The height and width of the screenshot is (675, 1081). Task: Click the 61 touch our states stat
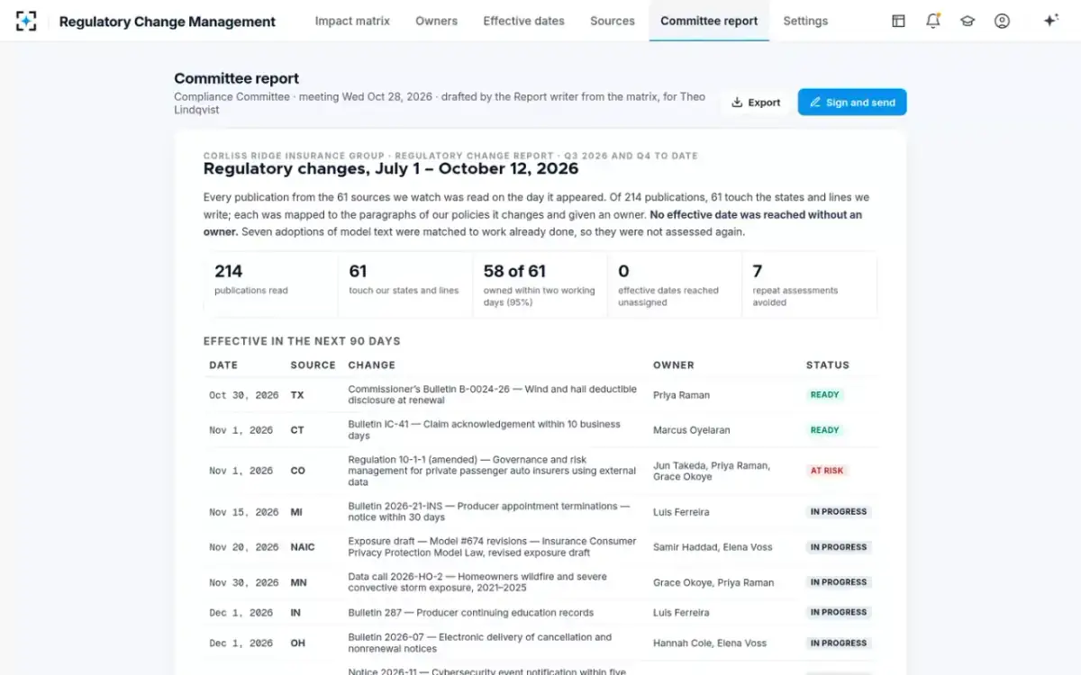[405, 284]
